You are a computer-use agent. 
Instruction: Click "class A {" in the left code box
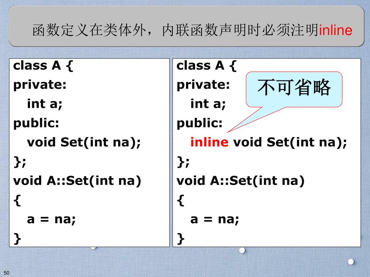coord(43,66)
